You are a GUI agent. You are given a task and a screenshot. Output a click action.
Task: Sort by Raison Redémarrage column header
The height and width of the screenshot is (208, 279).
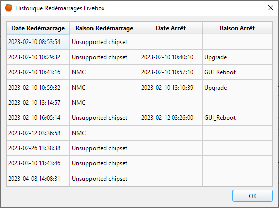[x=104, y=28]
